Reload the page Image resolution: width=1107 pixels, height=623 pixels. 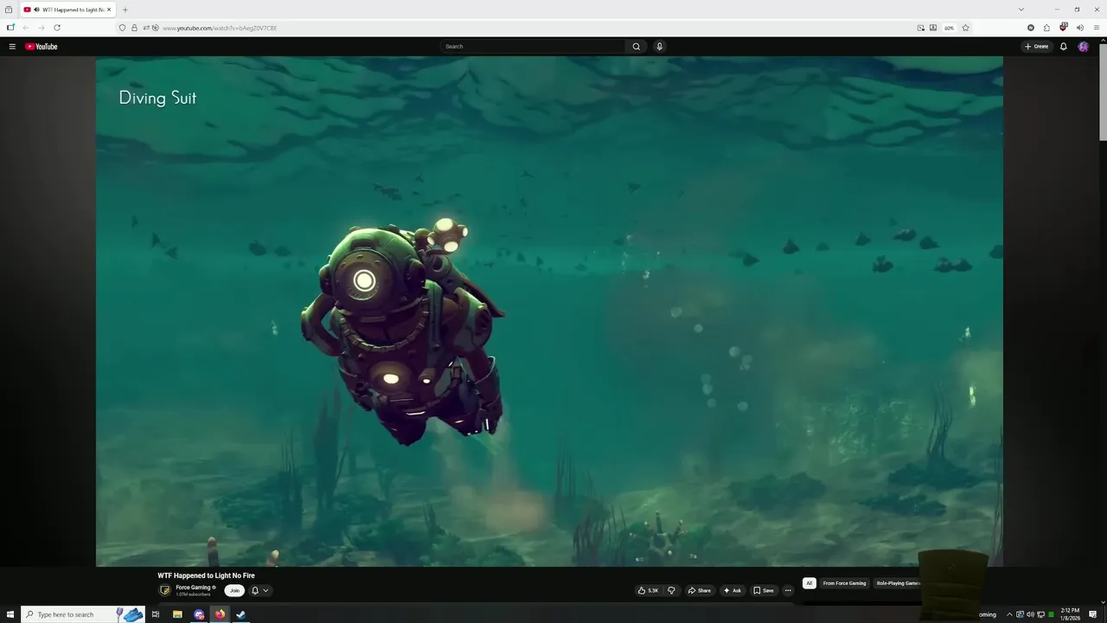click(57, 28)
